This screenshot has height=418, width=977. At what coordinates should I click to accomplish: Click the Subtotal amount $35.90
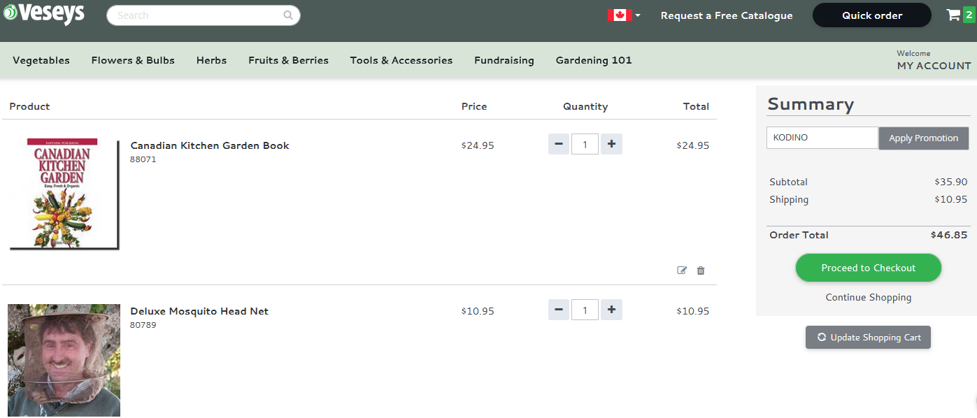[951, 182]
